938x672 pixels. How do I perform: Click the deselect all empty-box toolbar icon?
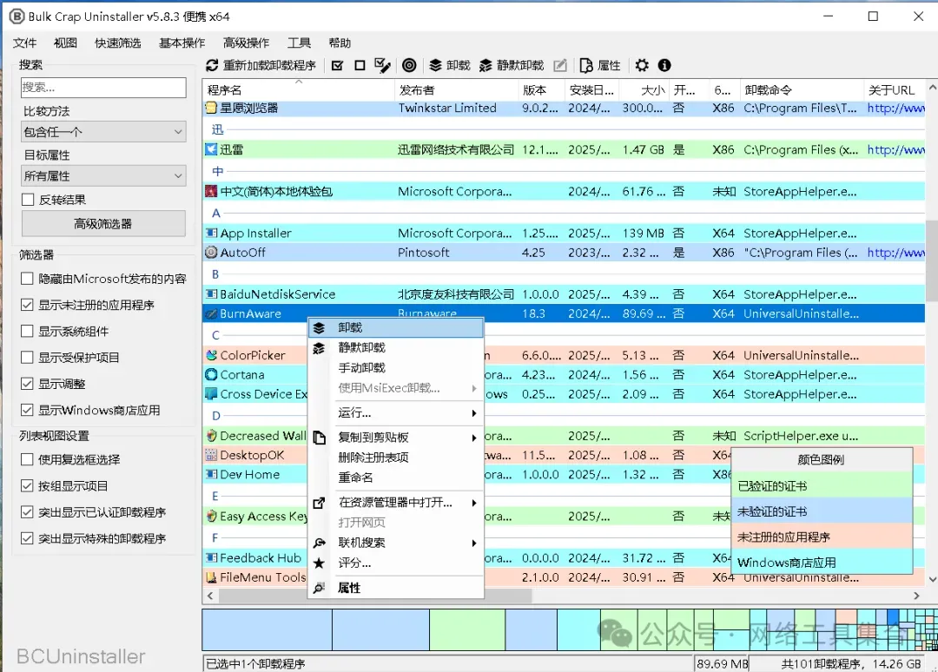point(360,65)
